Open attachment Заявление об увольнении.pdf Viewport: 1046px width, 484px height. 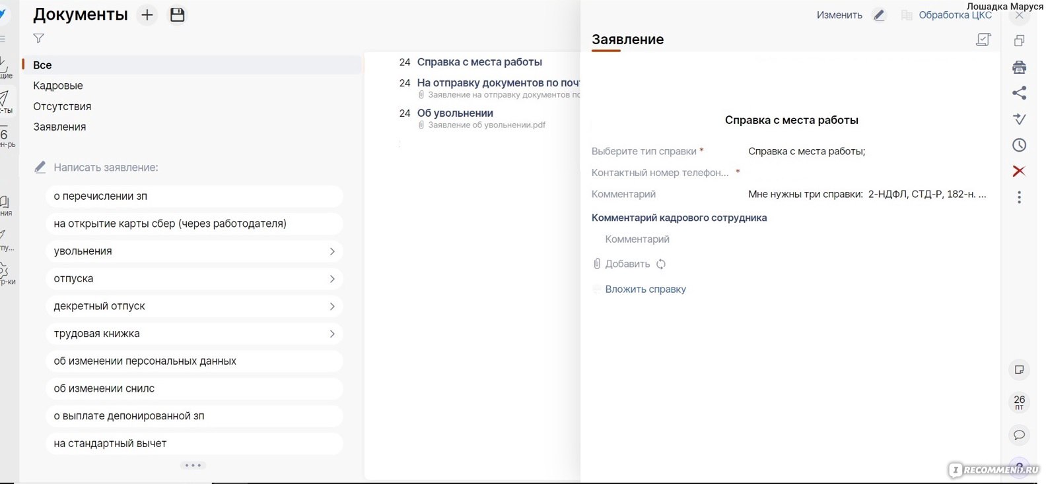point(487,125)
